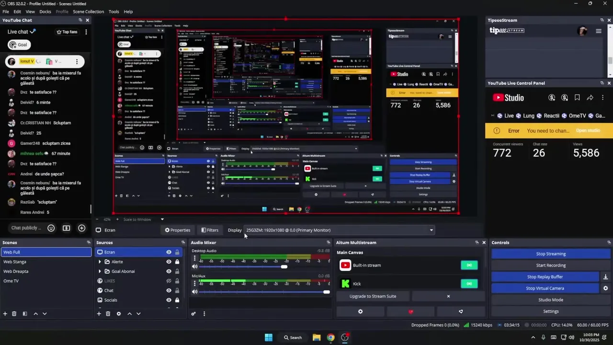The width and height of the screenshot is (613, 345).
Task: Open Mic/Aux options three-dot menu
Action: (194, 284)
